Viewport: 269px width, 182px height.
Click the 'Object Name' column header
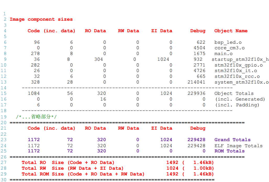click(231, 31)
